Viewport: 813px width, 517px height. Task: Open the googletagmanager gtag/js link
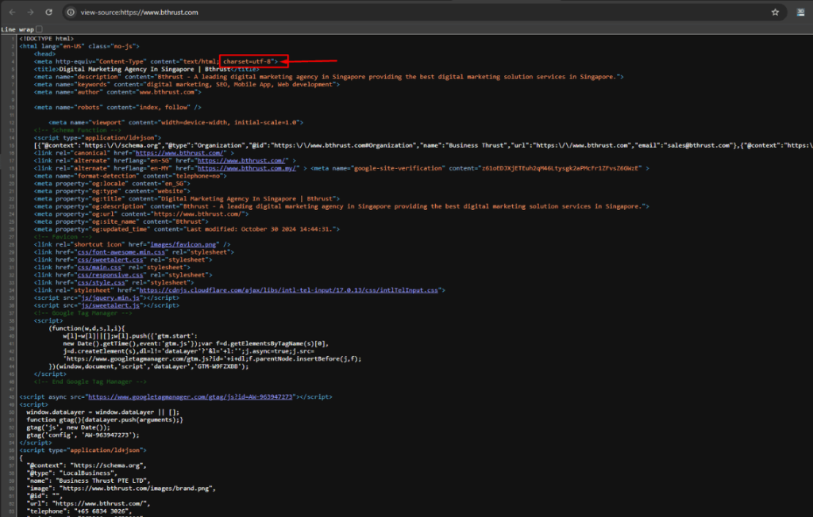191,396
